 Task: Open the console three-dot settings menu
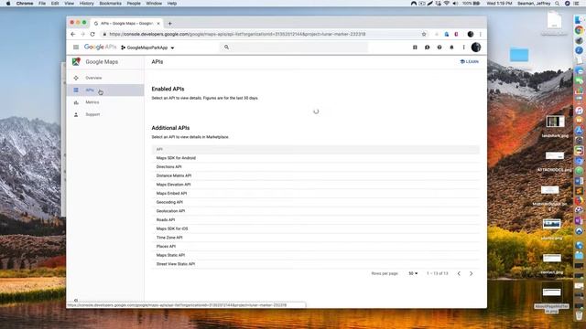coord(464,48)
